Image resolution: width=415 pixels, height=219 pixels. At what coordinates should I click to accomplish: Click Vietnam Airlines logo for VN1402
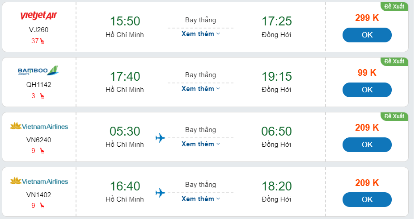pos(39,181)
